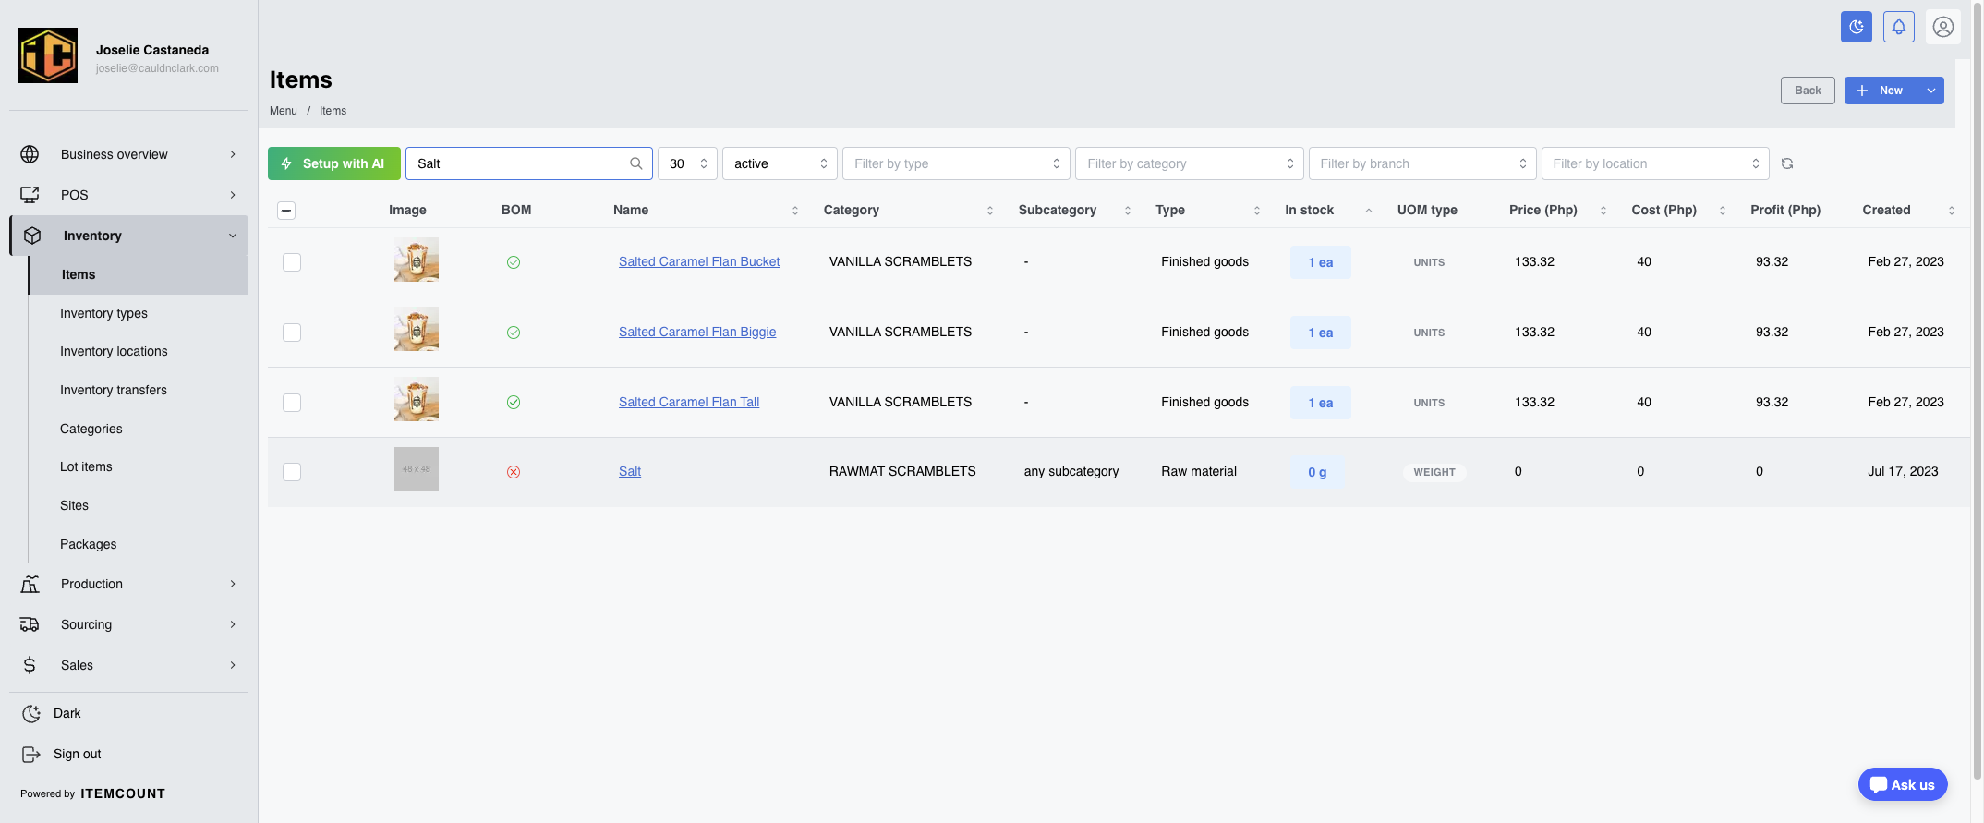This screenshot has width=1984, height=823.
Task: Click the Salted Caramel Flan Tall thumbnail
Action: tap(417, 399)
